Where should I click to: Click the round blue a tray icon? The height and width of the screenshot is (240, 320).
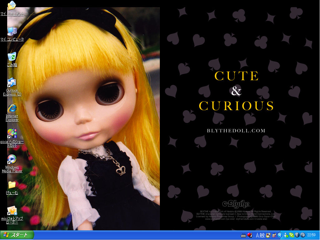click(303, 235)
